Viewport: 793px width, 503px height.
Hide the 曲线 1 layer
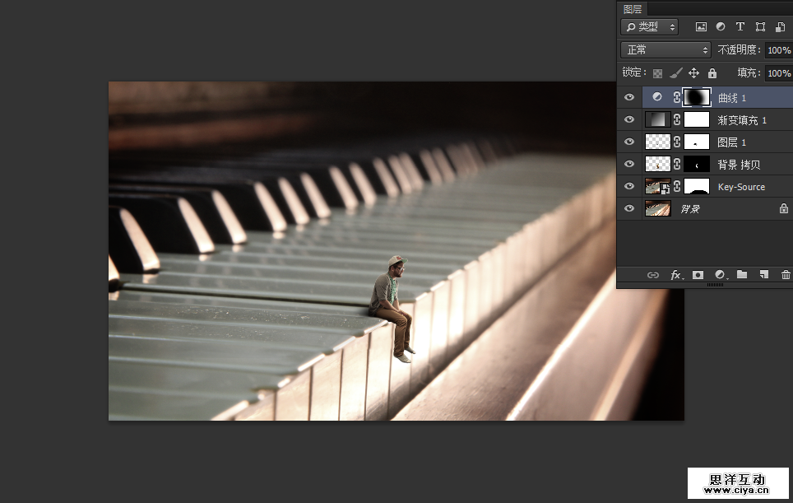click(x=629, y=97)
